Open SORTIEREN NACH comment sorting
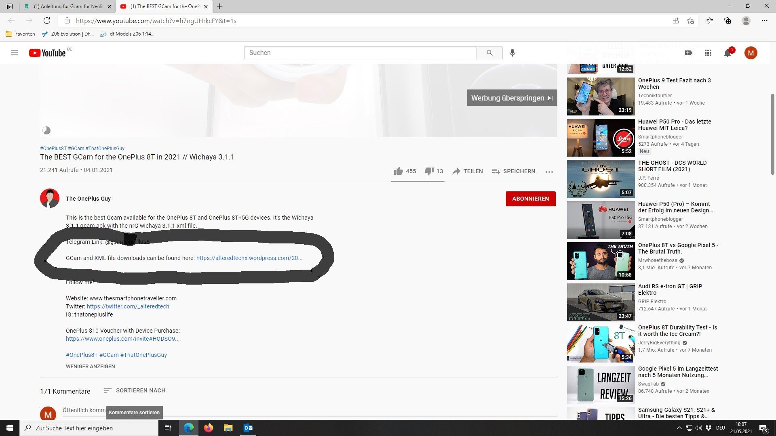Screen dimensions: 776x436 tap(135, 390)
